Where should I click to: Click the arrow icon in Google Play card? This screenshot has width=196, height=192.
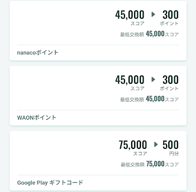156,144
